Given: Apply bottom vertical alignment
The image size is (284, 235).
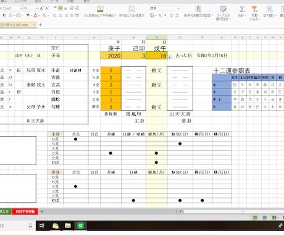Looking at the screenshot, I should tap(65, 8).
